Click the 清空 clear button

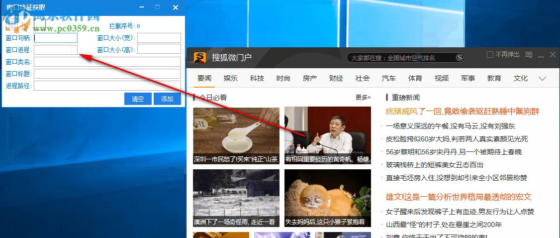(138, 99)
